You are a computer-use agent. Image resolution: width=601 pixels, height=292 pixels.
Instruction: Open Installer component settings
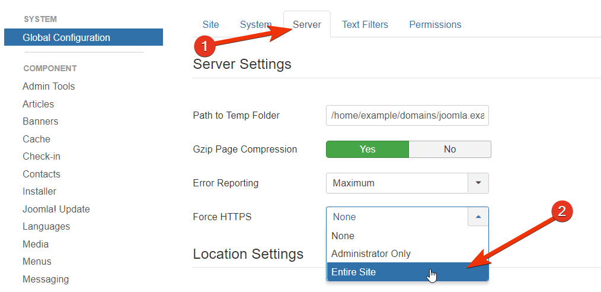click(x=40, y=191)
